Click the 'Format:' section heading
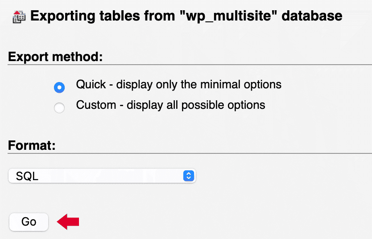Screen dimensions: 372x239 coord(32,146)
